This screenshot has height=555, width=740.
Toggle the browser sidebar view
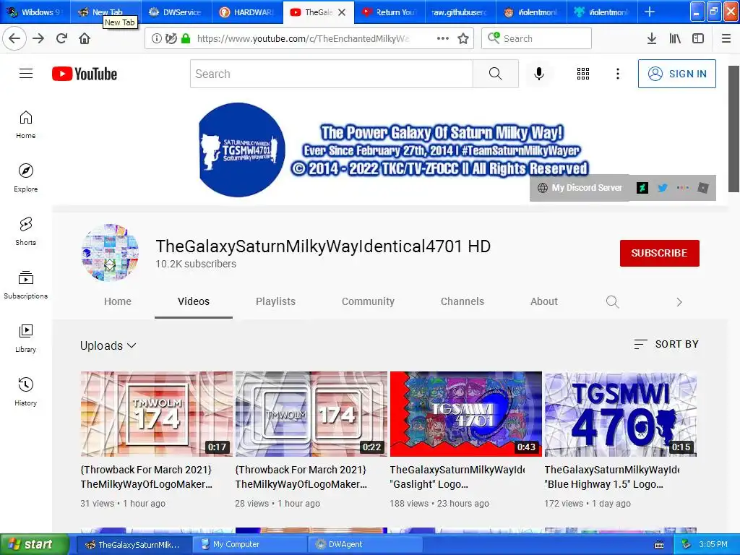click(x=698, y=39)
